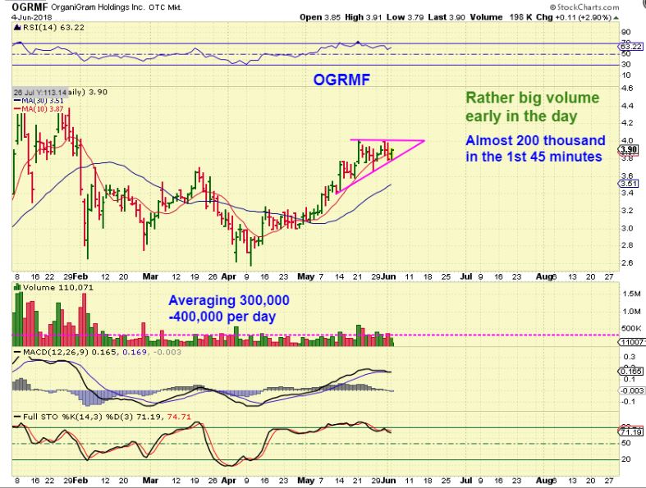This screenshot has height=488, width=646.
Task: Click the MACD(12,26,9) indicator label
Action: (56, 352)
